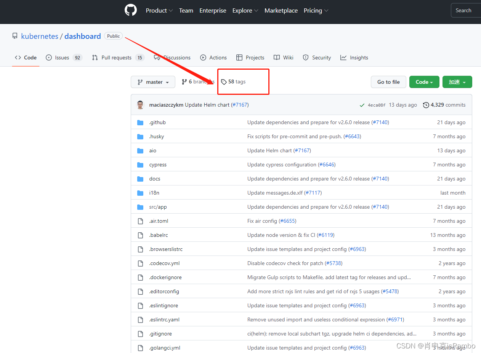Click the .eslintignore file icon
The width and height of the screenshot is (481, 353).
140,306
